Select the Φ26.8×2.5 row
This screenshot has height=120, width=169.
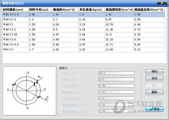tap(84, 15)
